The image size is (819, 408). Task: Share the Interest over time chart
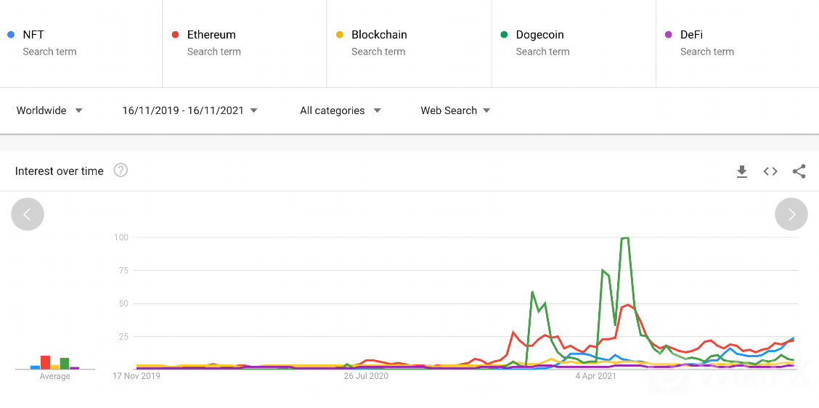coord(799,171)
